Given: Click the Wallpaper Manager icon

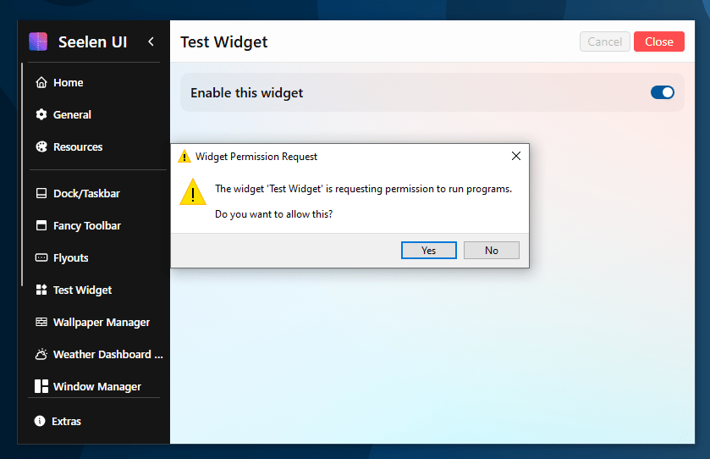Looking at the screenshot, I should [41, 323].
